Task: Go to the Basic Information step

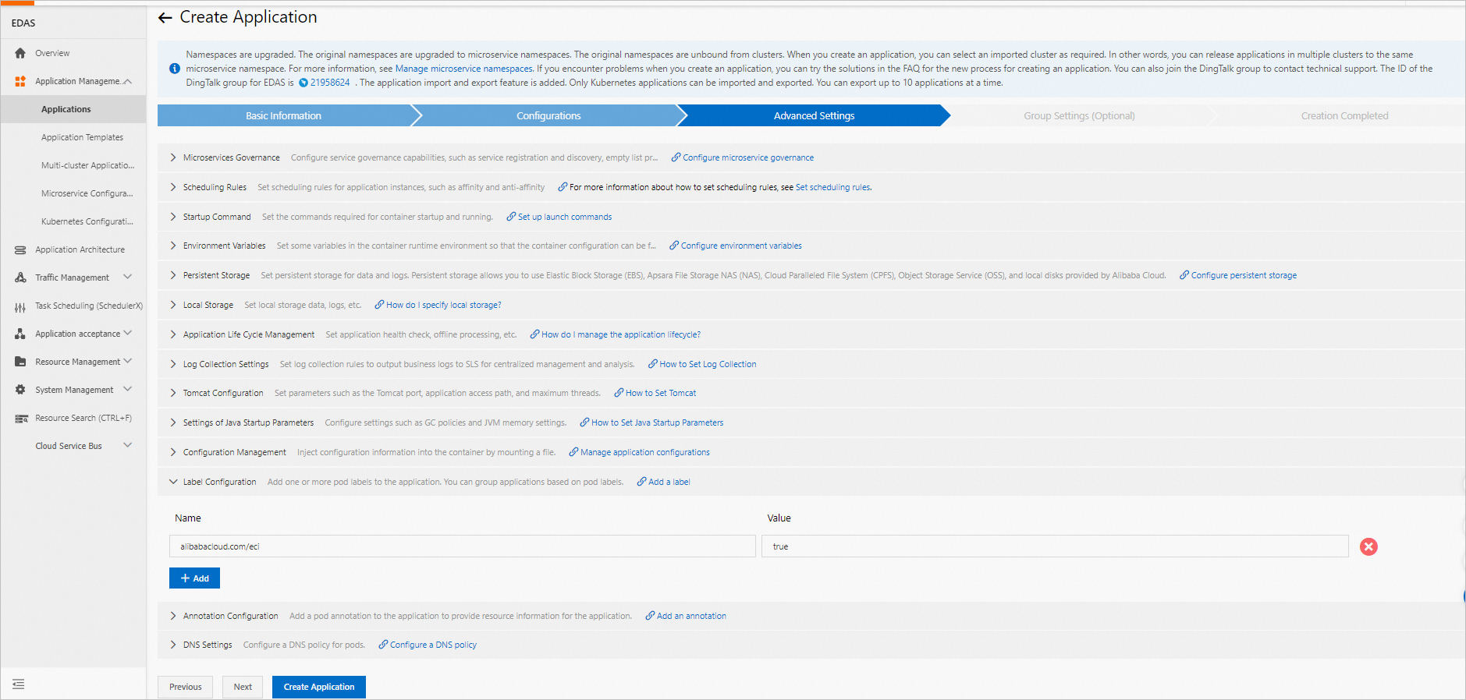Action: 284,115
